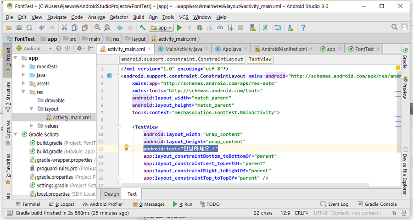Collapse the app module tree node
Screen dimensions: 413x220
point(15,58)
